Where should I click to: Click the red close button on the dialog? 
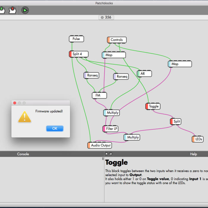pos(15,103)
